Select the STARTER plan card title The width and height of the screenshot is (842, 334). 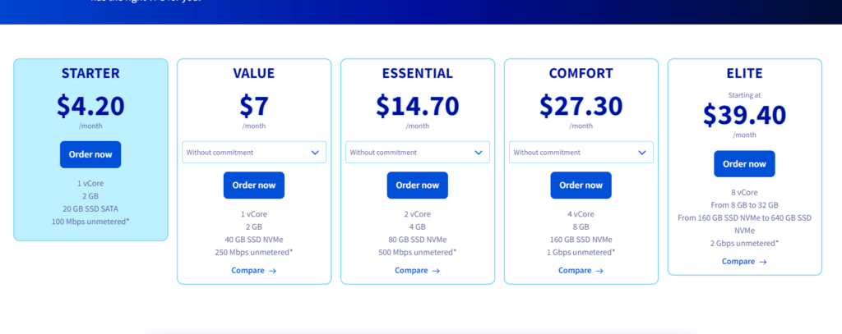(x=90, y=74)
